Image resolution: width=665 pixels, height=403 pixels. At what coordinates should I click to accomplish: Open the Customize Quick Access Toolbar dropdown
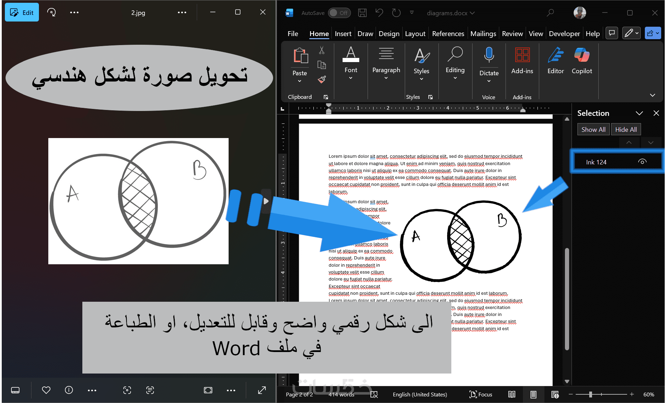click(x=412, y=12)
